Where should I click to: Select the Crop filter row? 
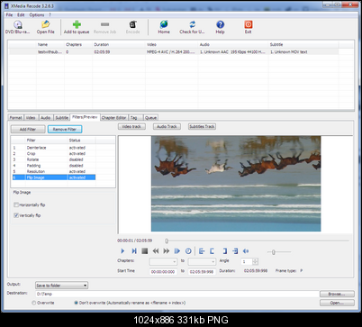53,154
